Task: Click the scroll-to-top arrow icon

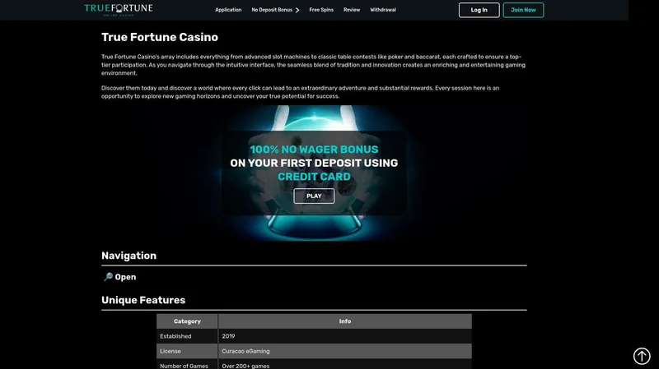Action: (x=642, y=356)
